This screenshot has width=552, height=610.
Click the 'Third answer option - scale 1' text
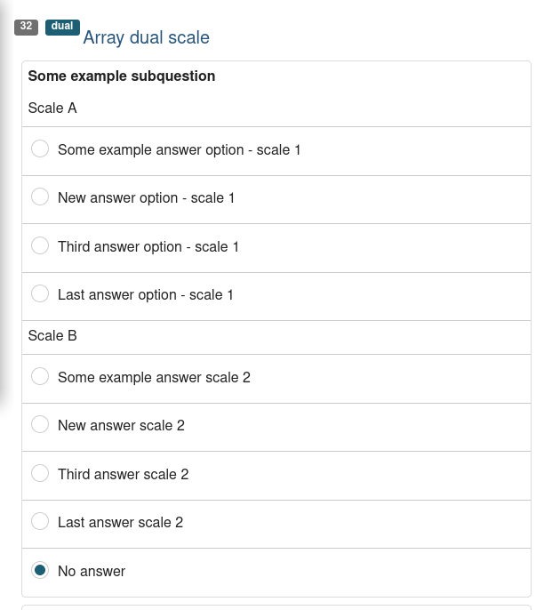point(148,246)
